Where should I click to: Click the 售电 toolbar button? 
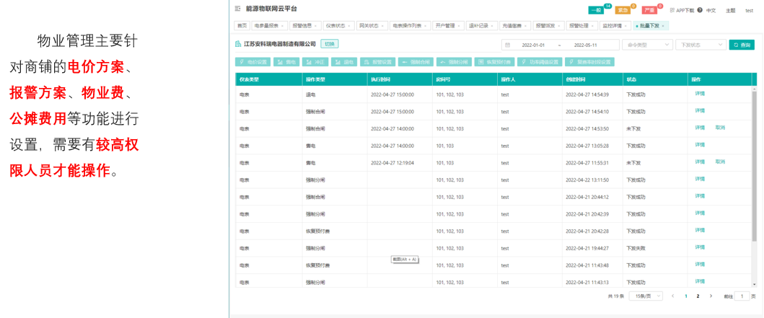286,62
